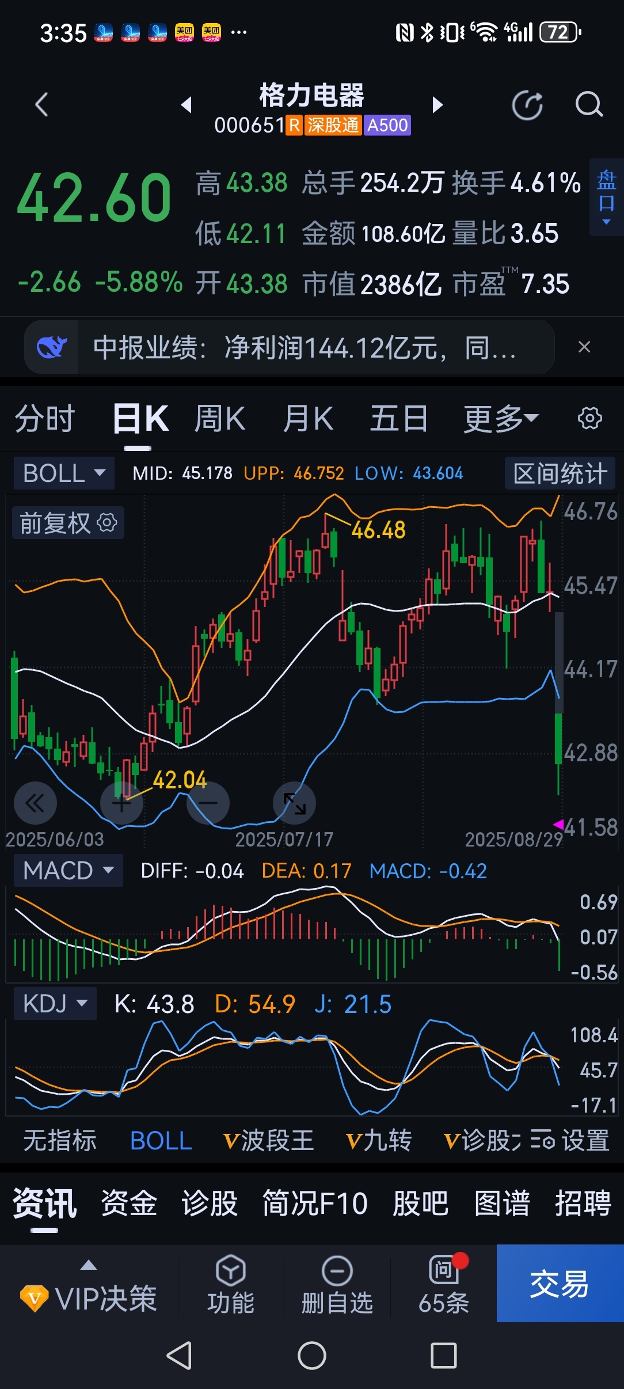Zoom in chart with plus button
The height and width of the screenshot is (1389, 624).
click(x=121, y=803)
